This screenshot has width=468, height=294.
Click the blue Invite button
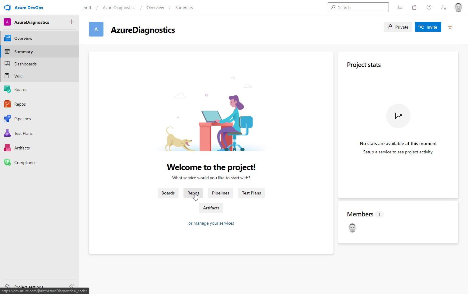coord(428,27)
